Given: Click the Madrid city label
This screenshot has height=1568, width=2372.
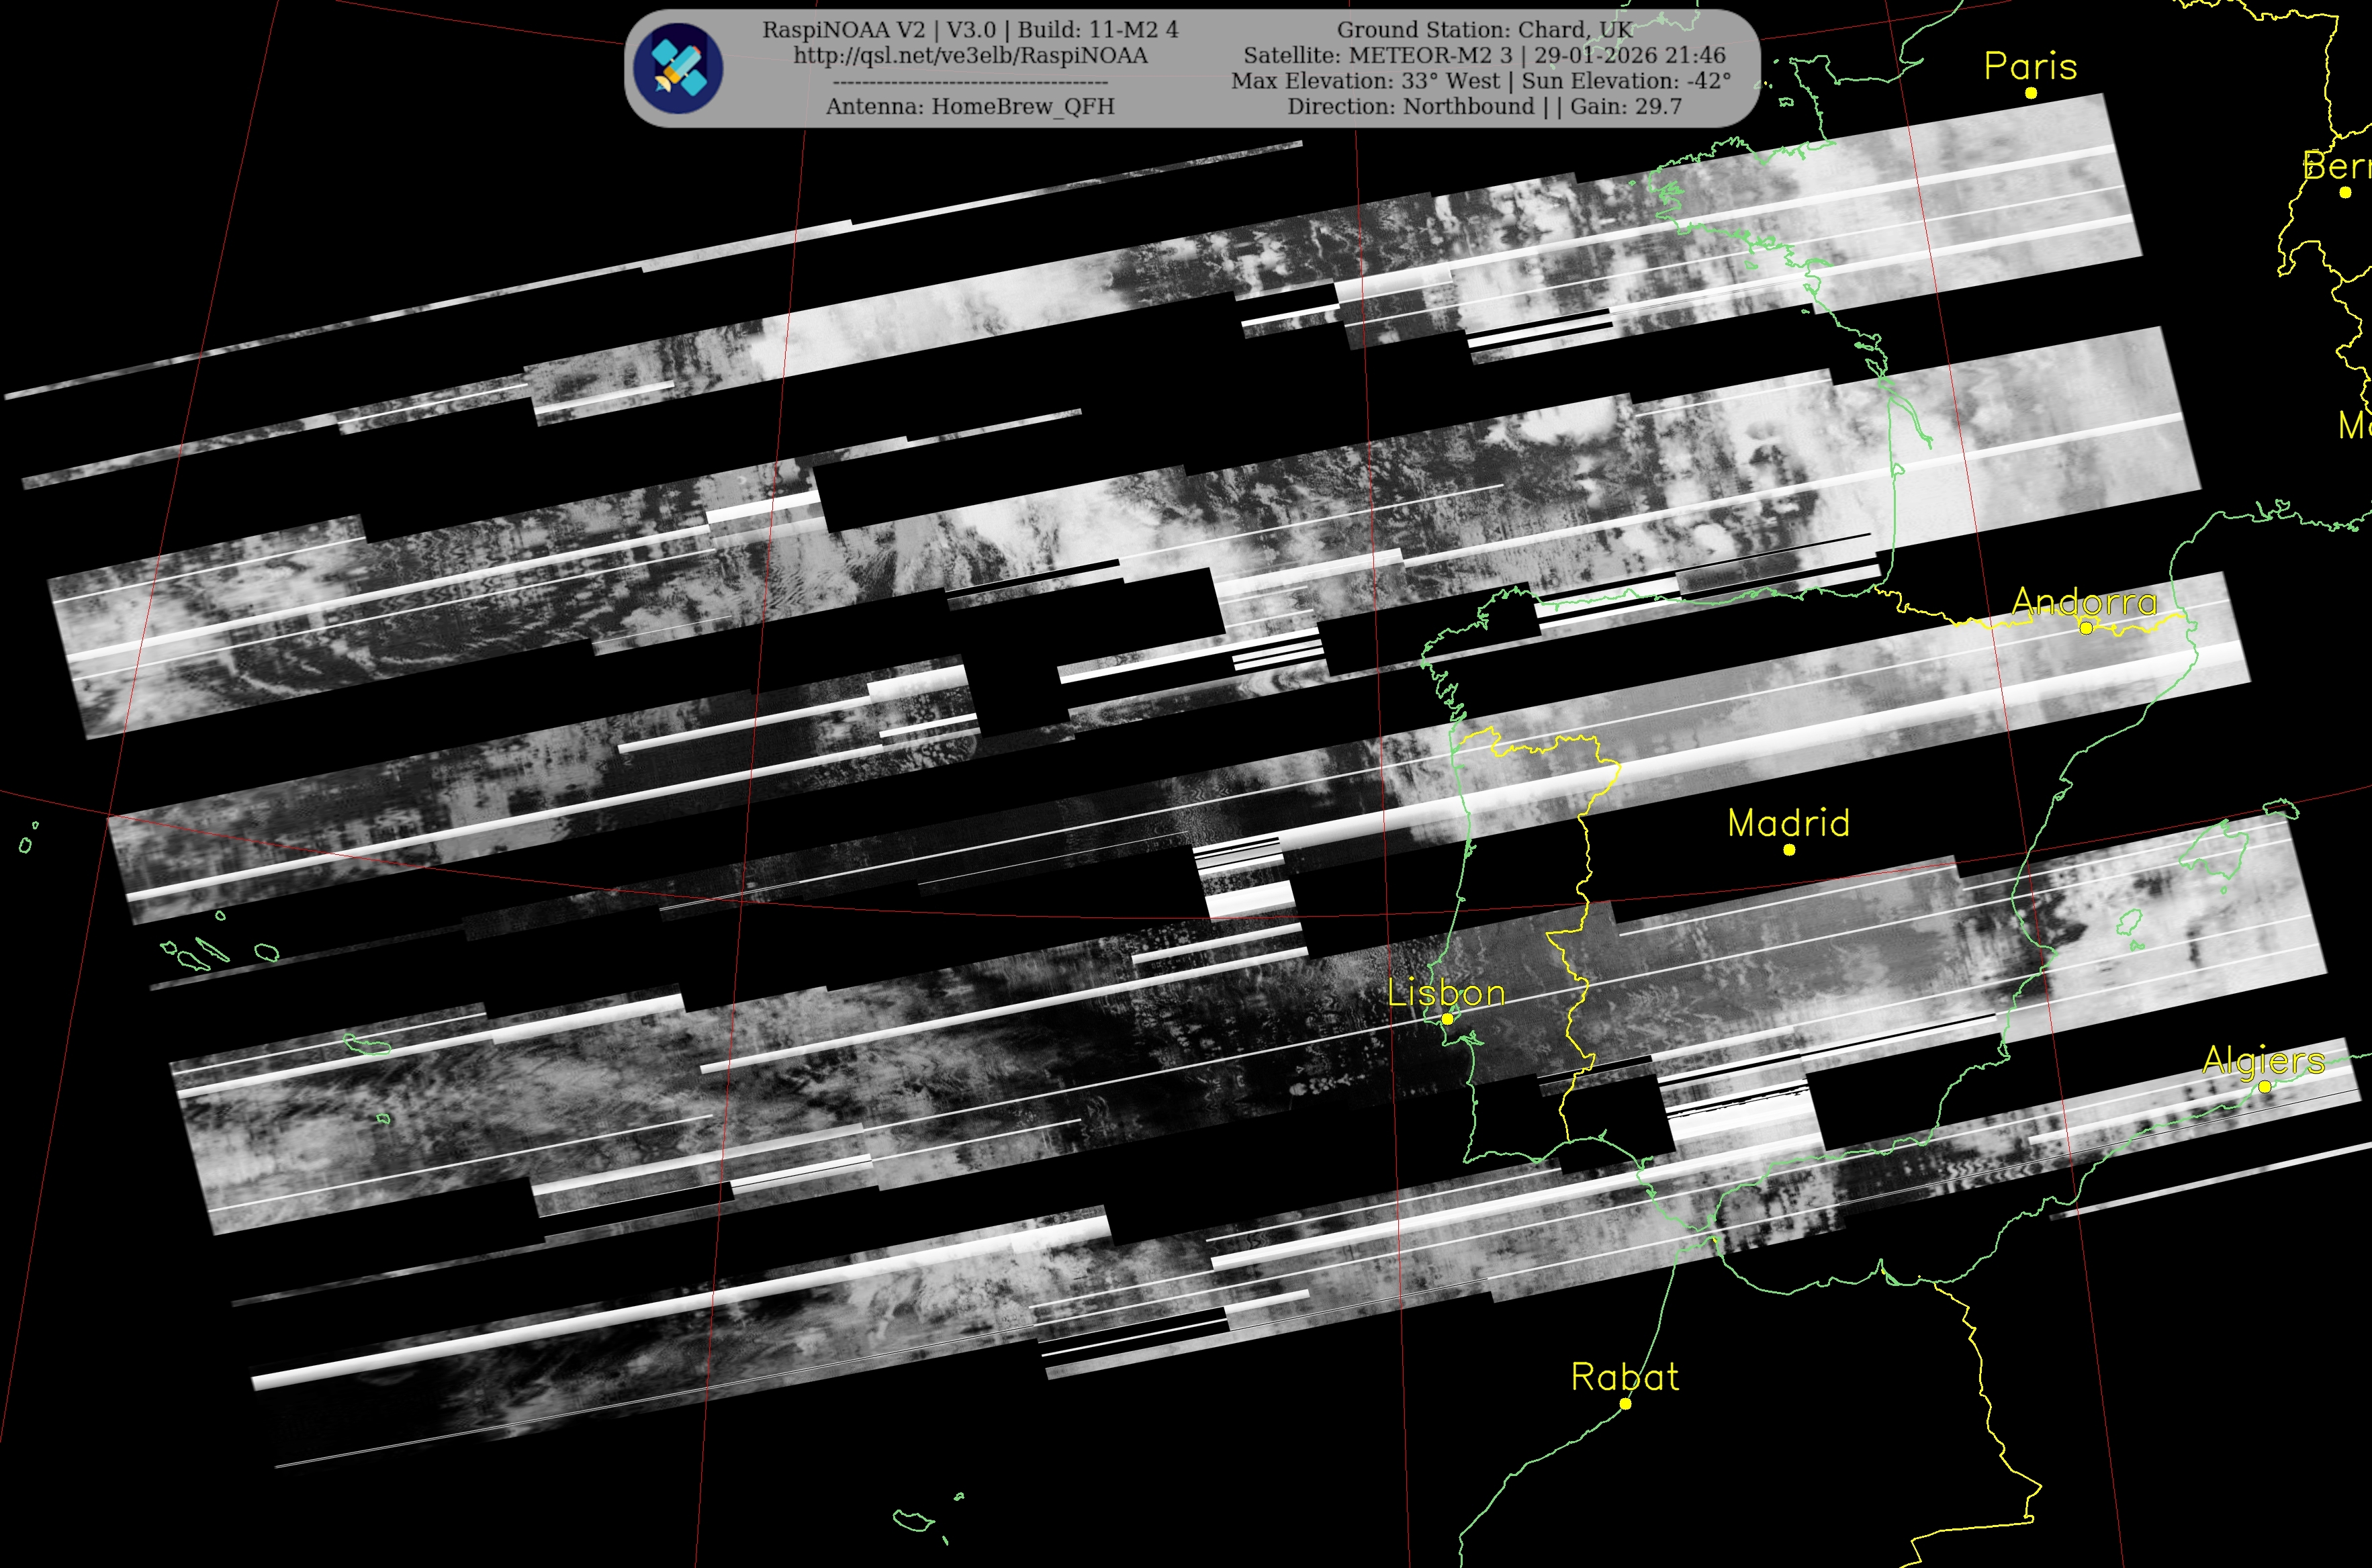Looking at the screenshot, I should [x=1788, y=823].
